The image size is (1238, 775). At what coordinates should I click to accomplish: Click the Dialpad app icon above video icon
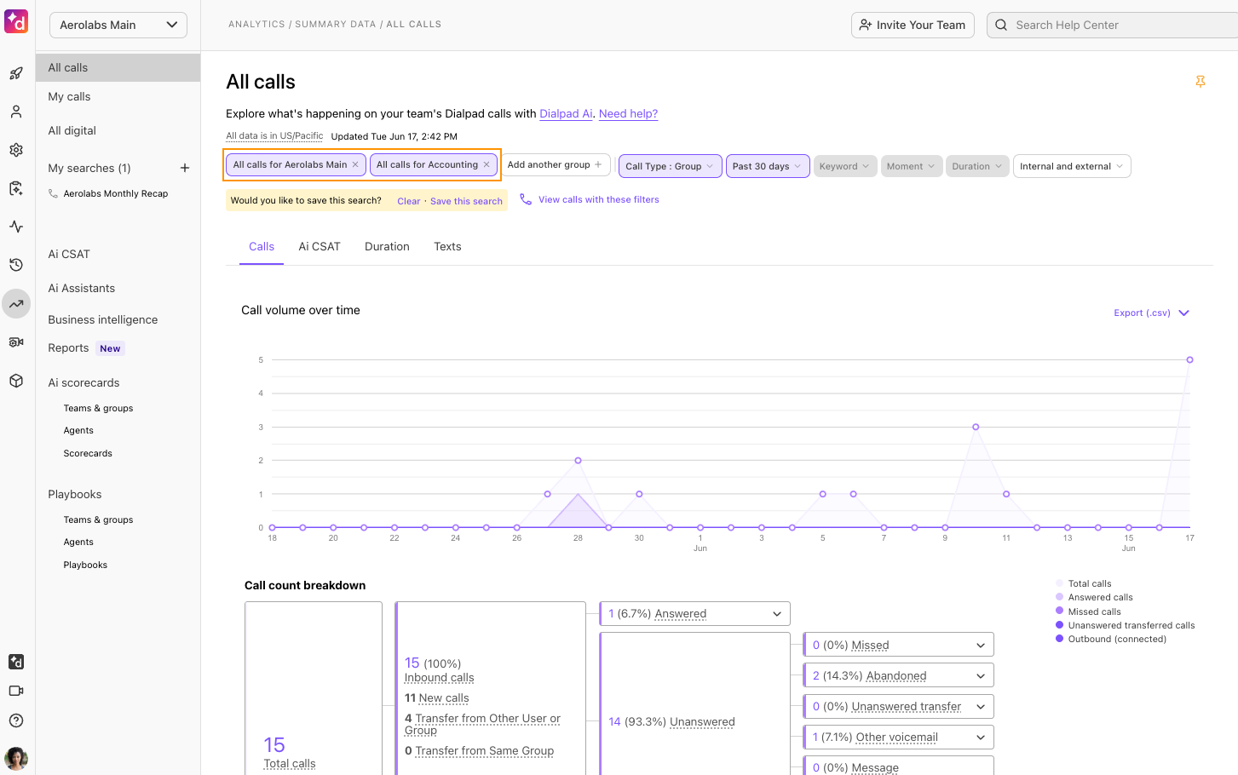click(16, 662)
